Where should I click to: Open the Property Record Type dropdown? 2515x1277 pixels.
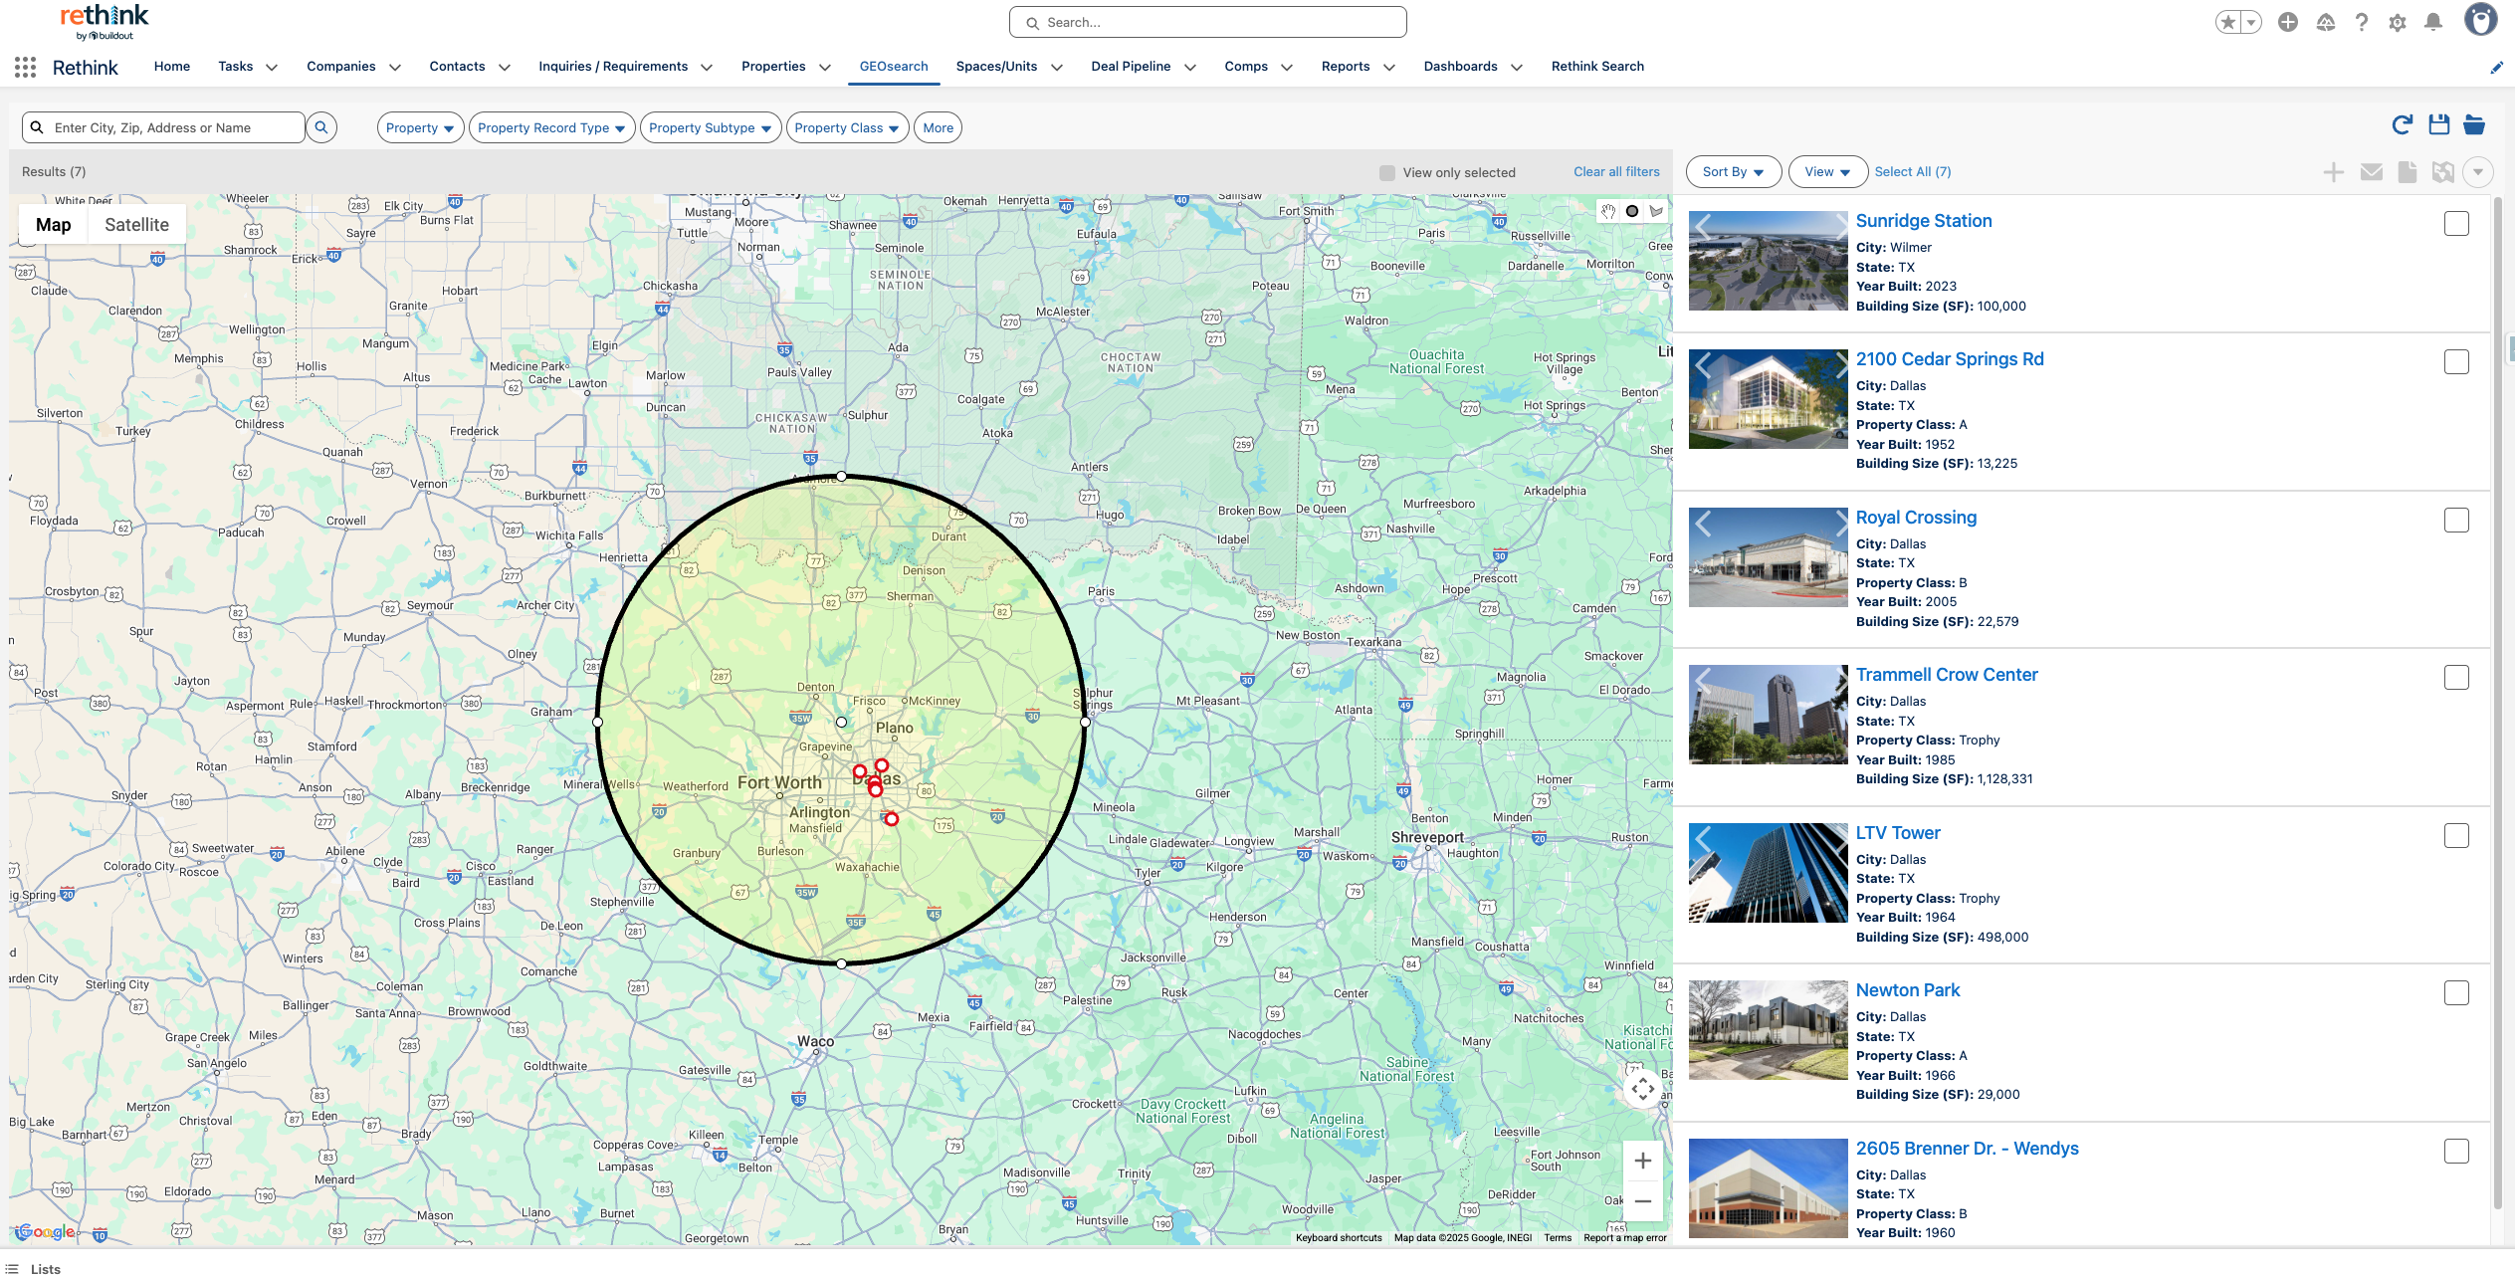coord(551,127)
